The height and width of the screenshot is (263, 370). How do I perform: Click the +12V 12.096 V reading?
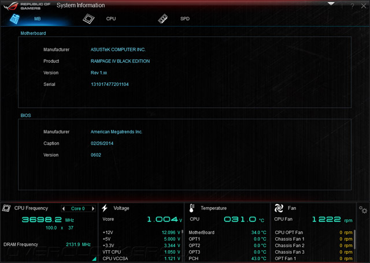pos(171,232)
